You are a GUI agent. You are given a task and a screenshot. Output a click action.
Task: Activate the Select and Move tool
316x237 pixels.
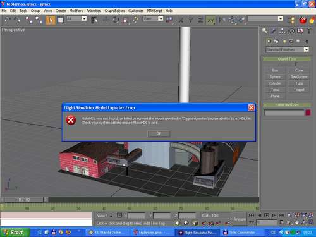coord(106,20)
